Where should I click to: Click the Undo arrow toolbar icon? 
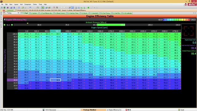30,8
